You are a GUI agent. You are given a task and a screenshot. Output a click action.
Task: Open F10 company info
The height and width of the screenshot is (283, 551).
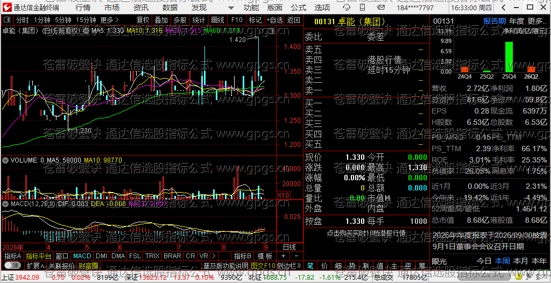(237, 20)
